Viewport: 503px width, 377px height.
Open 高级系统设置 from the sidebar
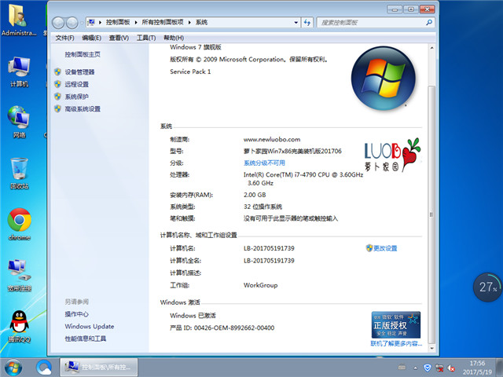83,109
